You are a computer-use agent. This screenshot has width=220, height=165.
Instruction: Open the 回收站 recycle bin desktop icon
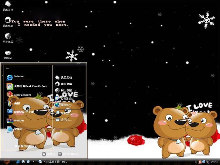coord(8,55)
